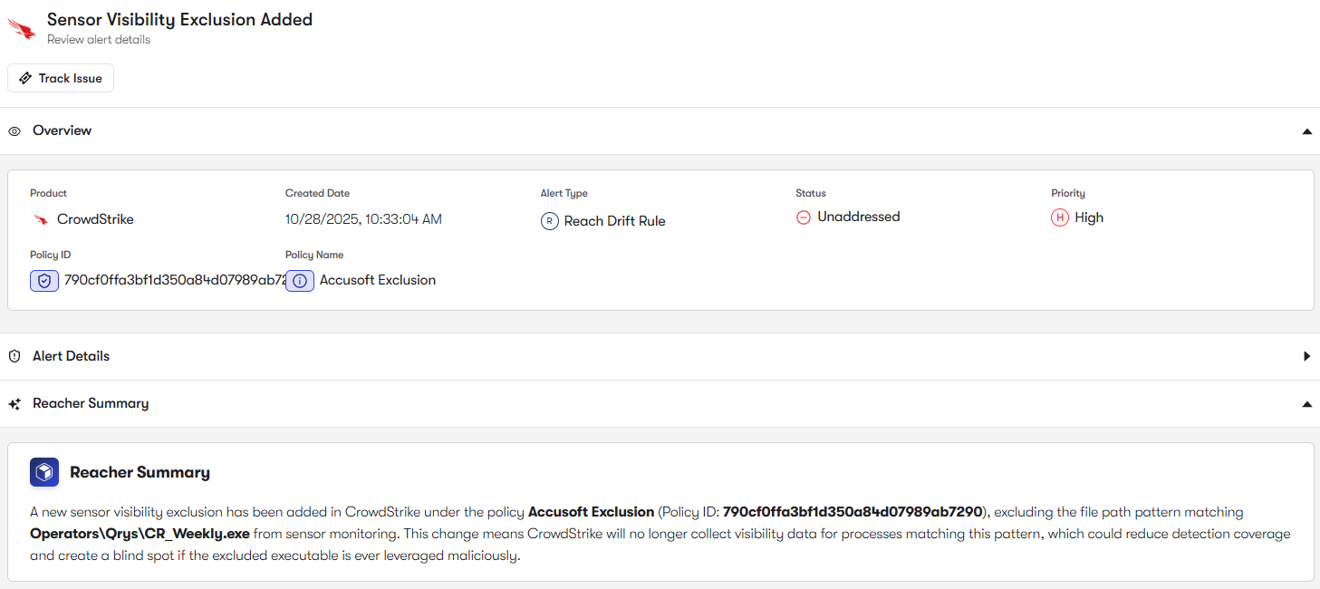Click the shield icon beside Policy ID

tap(44, 281)
